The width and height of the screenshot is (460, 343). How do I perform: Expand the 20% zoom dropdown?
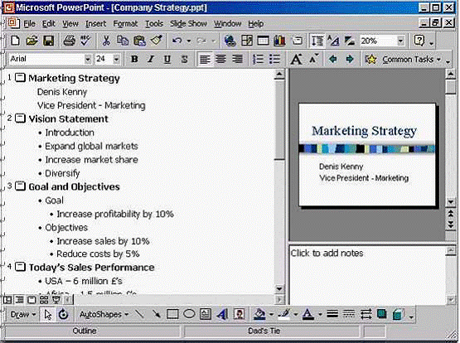tap(401, 41)
